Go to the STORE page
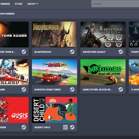Viewport: 139px width, 139px height. 19,4
